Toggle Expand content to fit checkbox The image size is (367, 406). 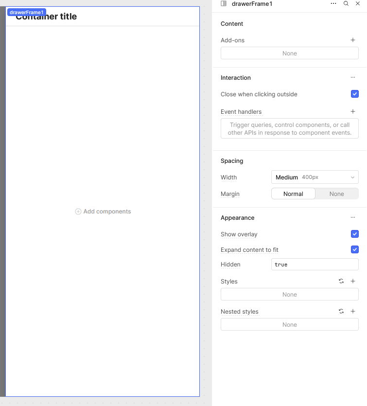tap(354, 249)
